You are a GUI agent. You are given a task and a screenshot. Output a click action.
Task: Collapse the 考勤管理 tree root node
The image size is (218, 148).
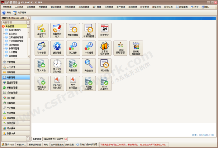pyautogui.click(x=3, y=26)
